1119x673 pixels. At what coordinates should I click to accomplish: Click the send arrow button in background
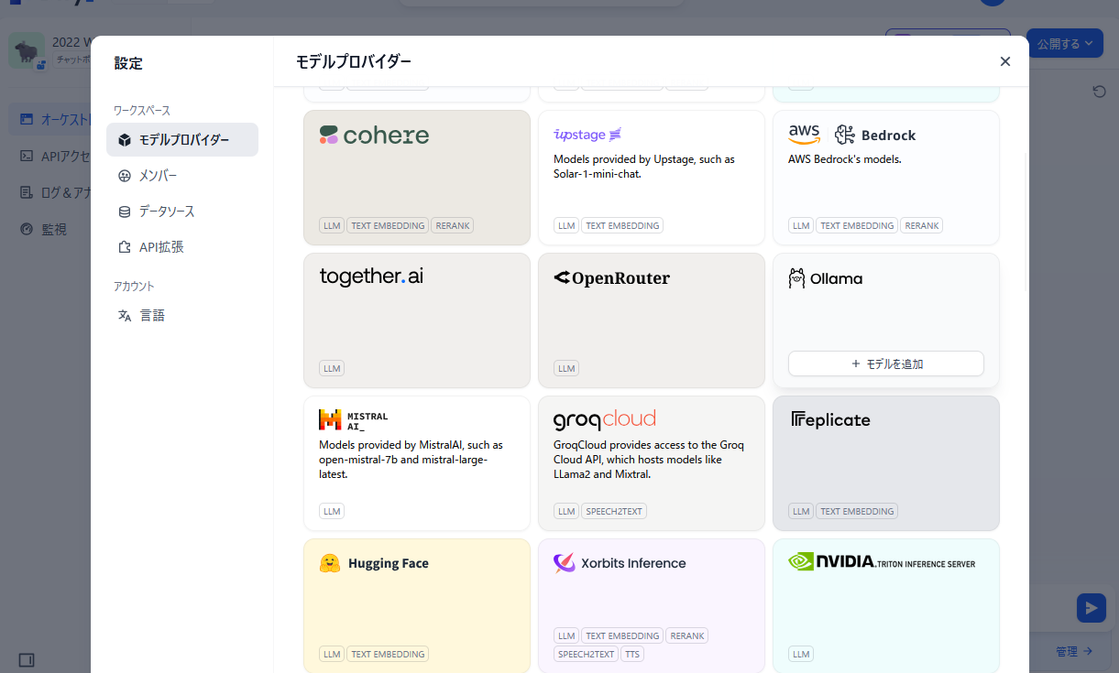[1091, 608]
